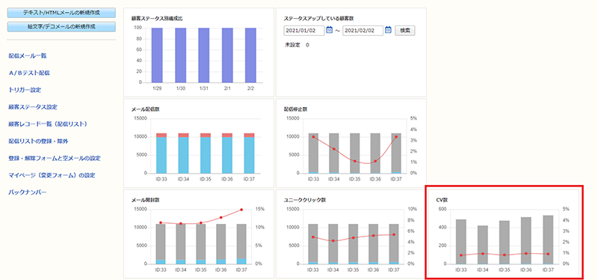This screenshot has height=280, width=598.
Task: Click ID:37 red data point in 配信停止数 chart
Action: [x=396, y=137]
